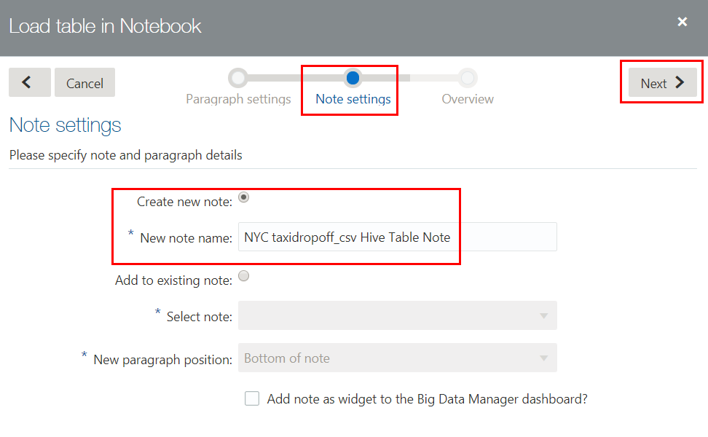Click the Paragraph settings step circle
Screen dimensions: 708x437
(237, 77)
